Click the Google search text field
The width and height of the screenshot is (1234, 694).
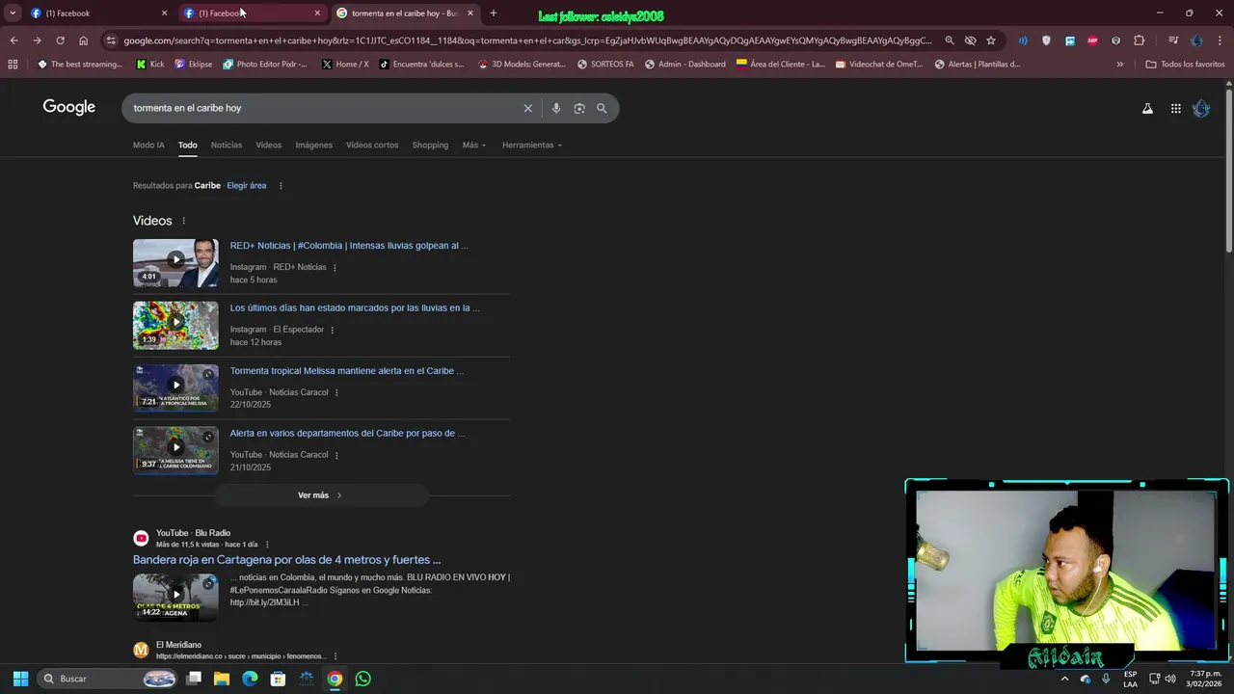(324, 108)
